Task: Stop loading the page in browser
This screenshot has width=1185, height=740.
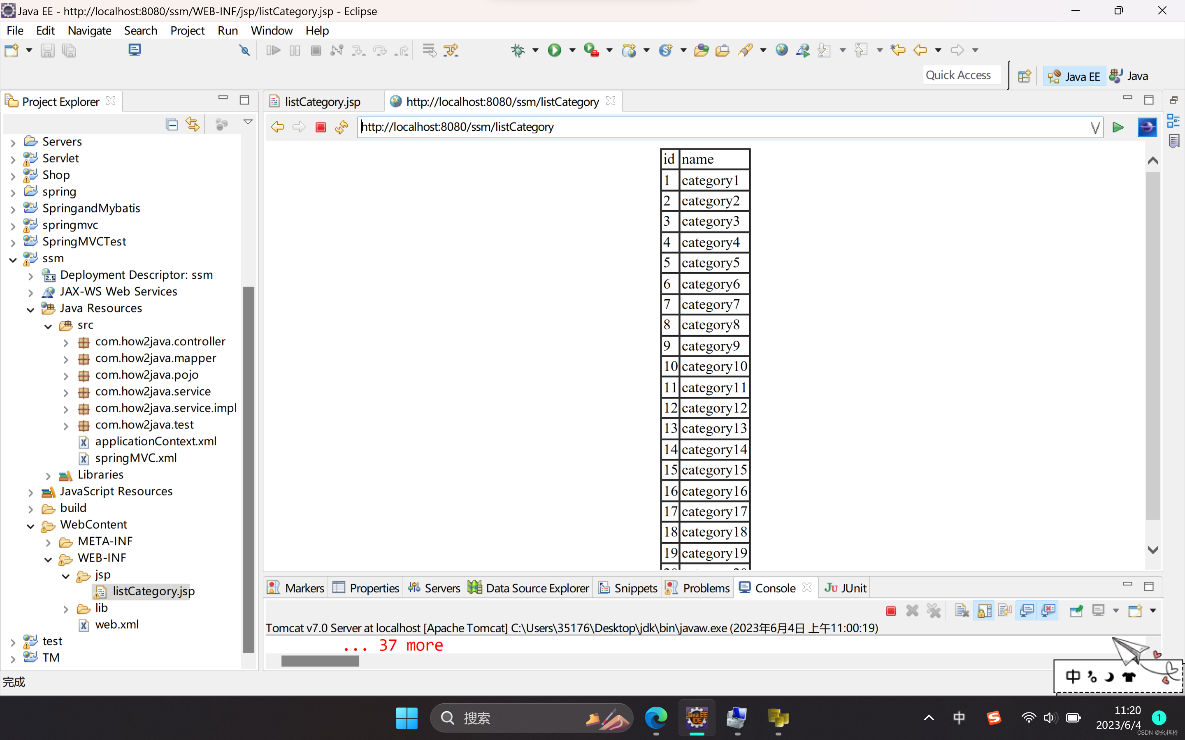Action: pos(321,127)
